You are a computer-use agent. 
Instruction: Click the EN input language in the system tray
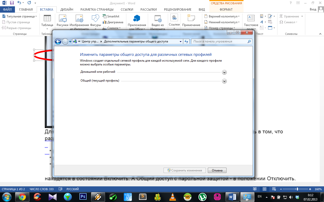[x=259, y=196]
